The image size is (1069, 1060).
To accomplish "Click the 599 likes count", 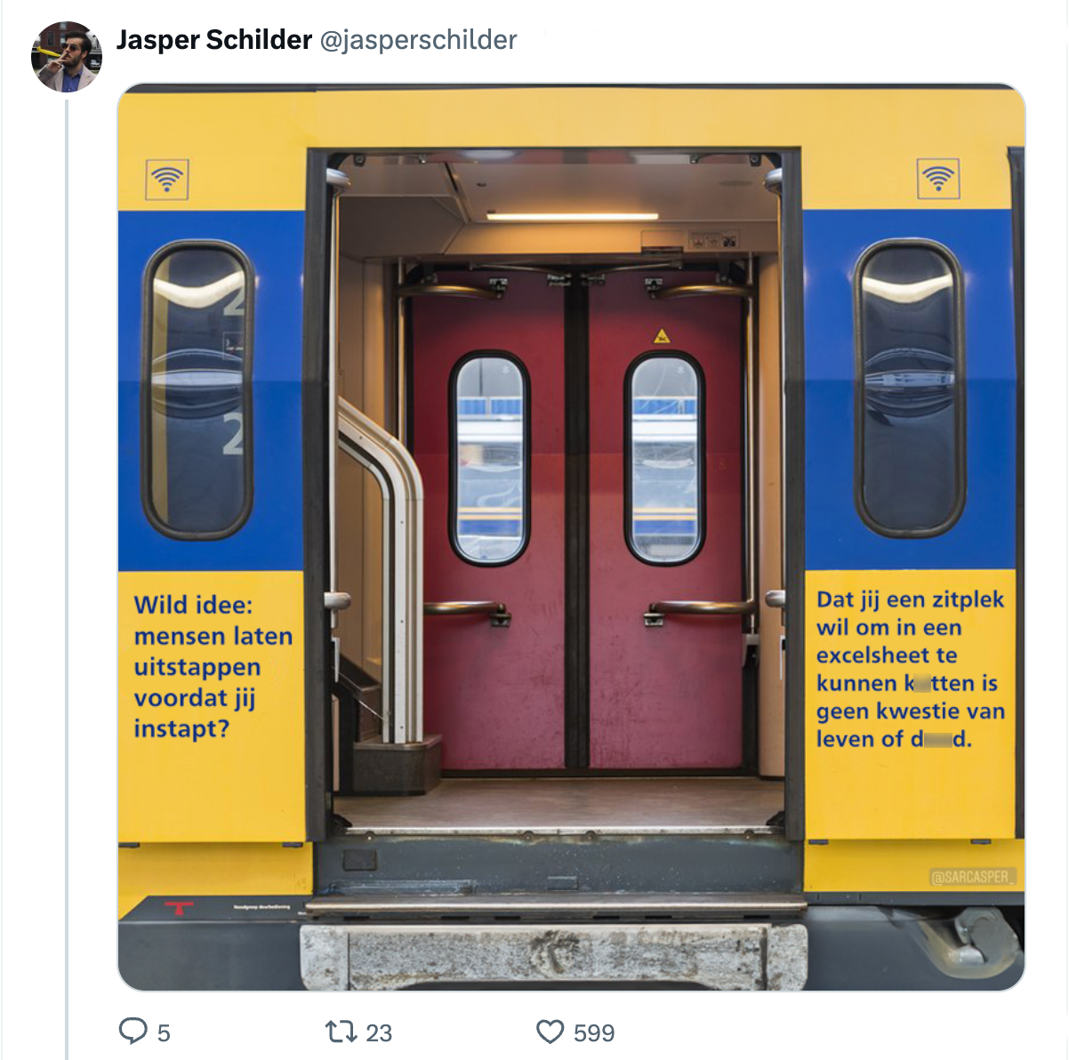I will 594,1033.
